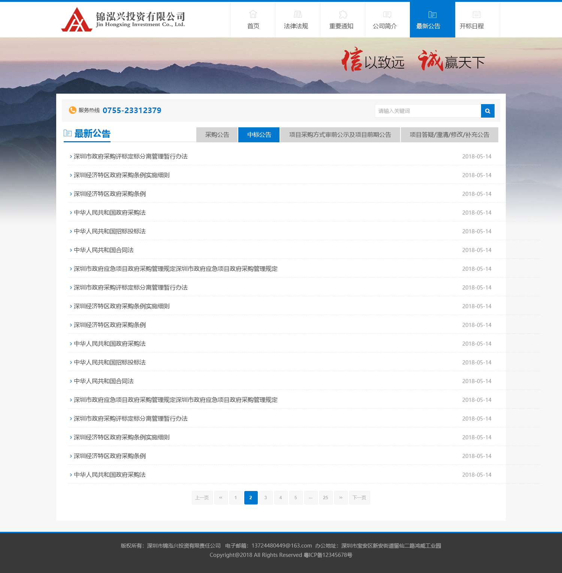Select the 最新公告 announcement icon
The width and height of the screenshot is (562, 573).
click(432, 14)
